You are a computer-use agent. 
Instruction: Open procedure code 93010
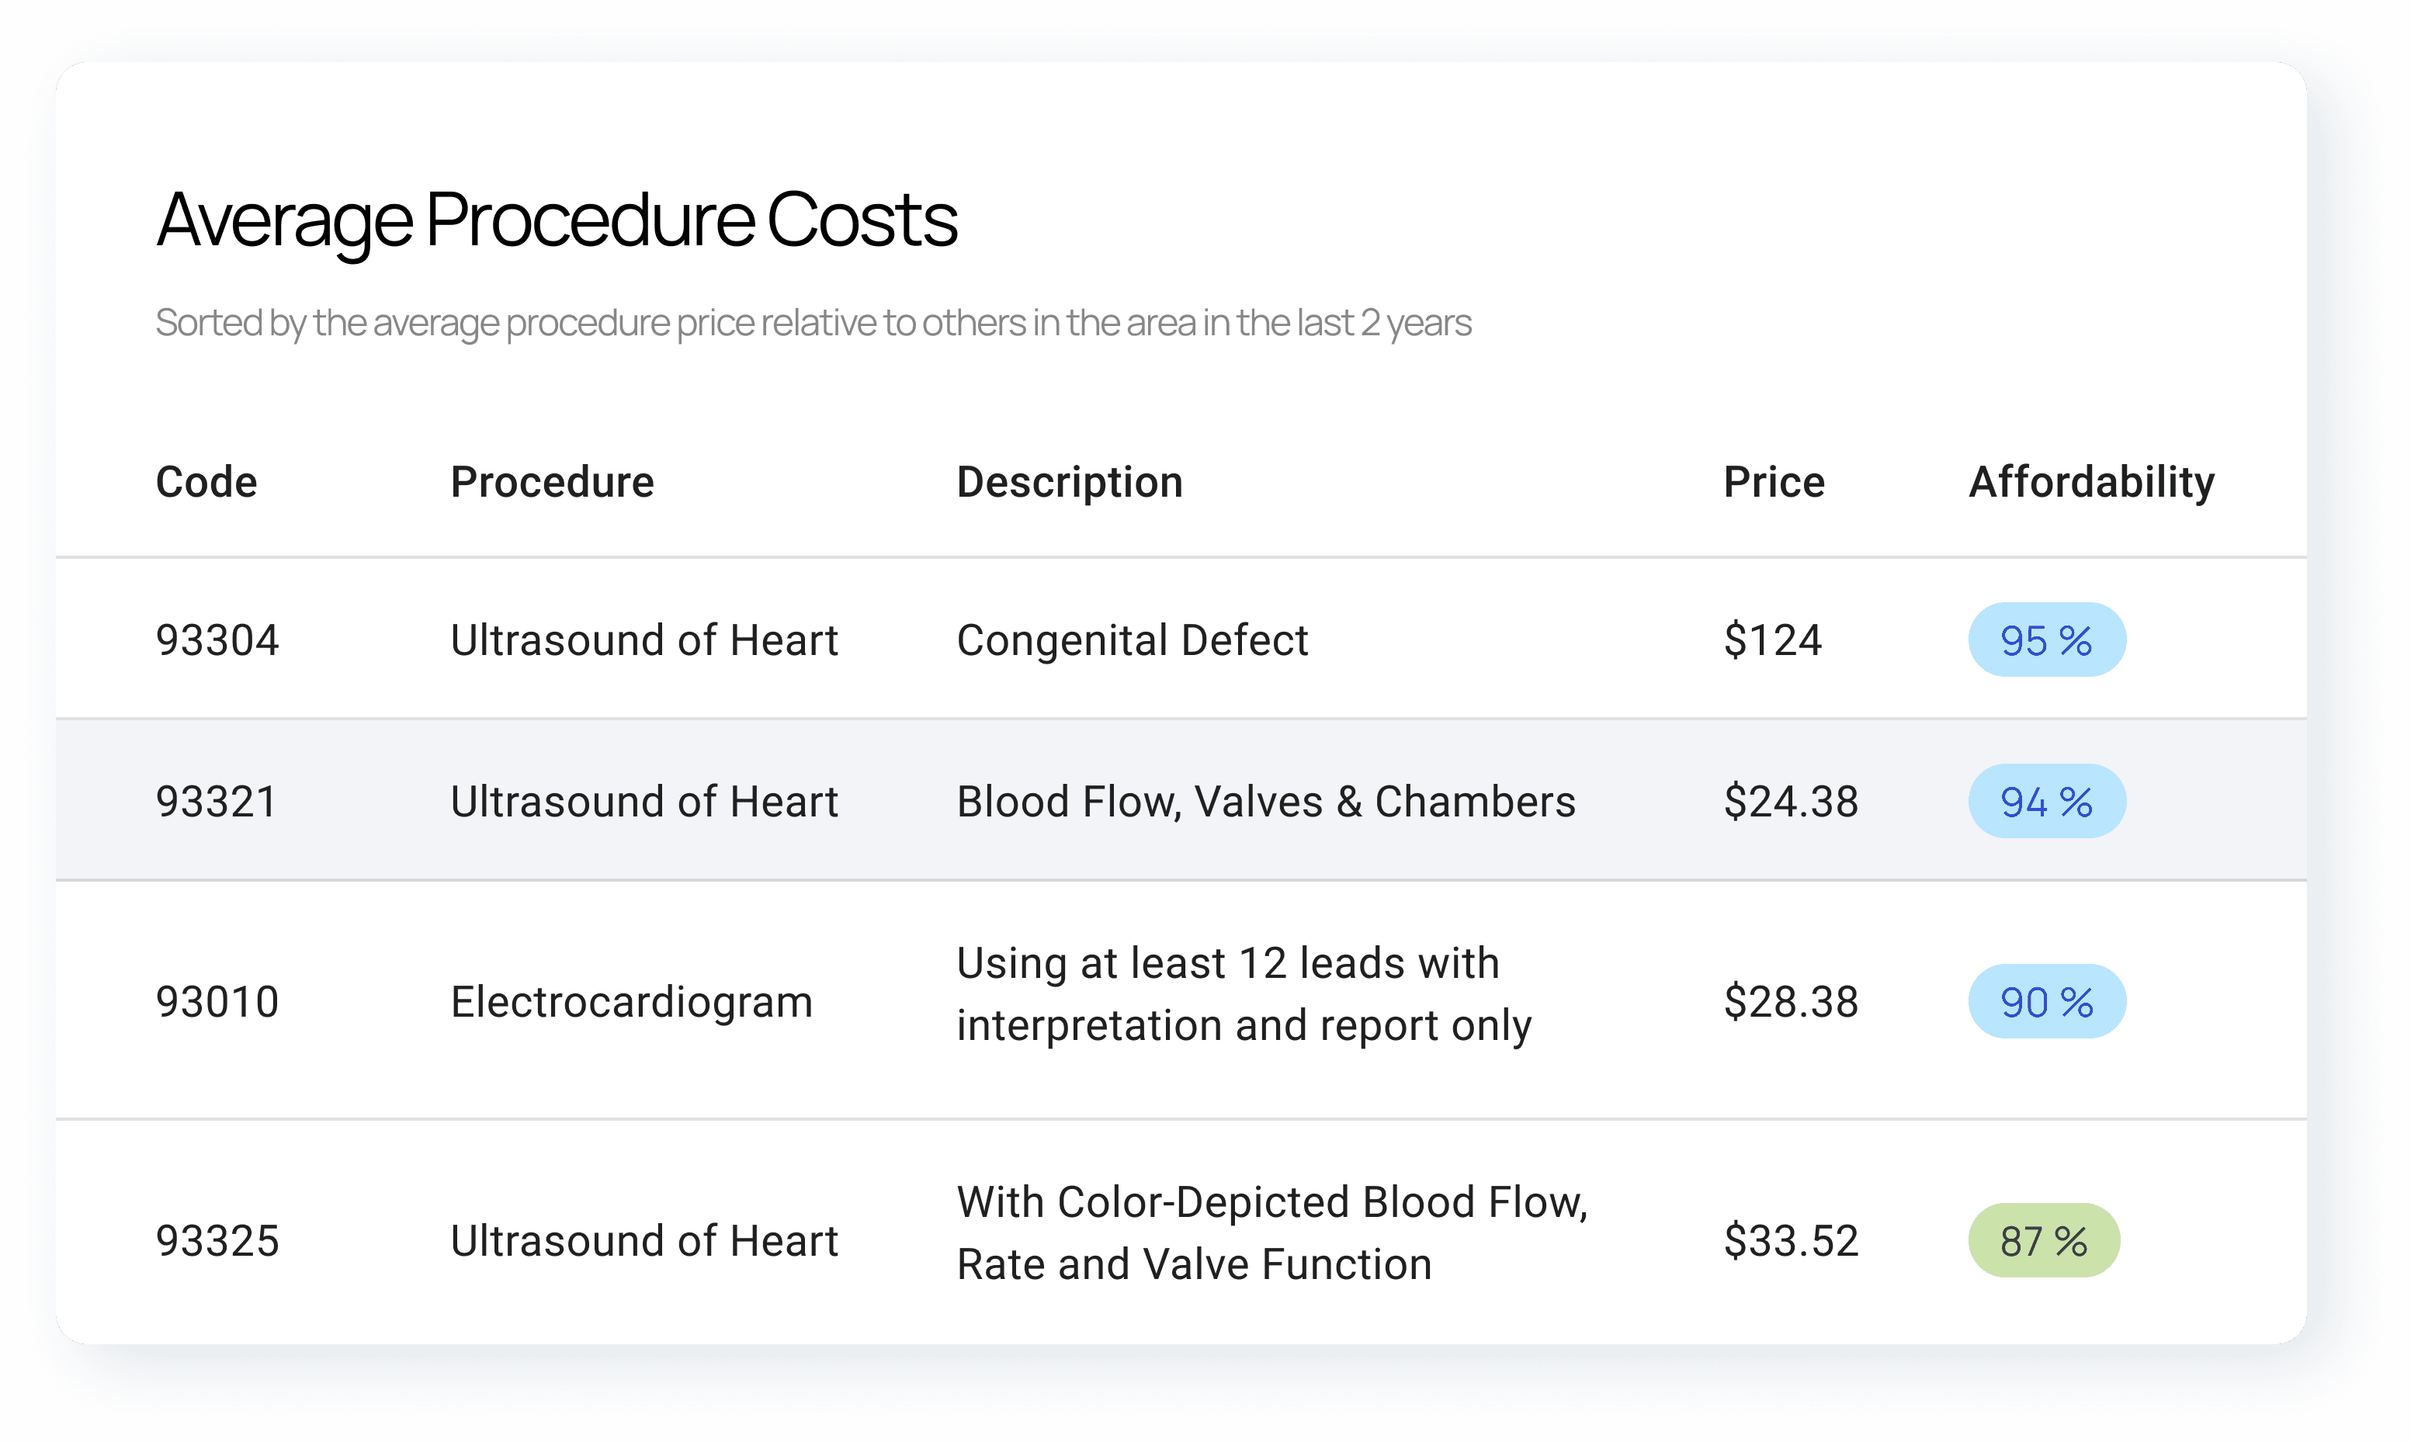coord(217,1001)
